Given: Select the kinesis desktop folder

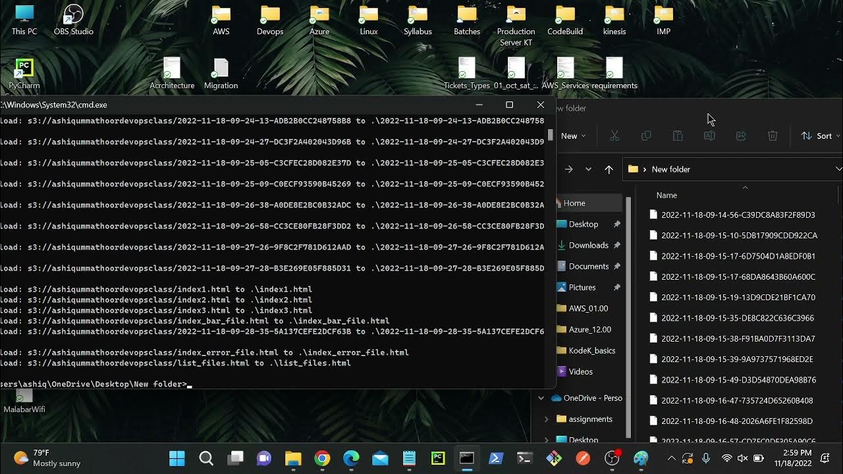Looking at the screenshot, I should pos(614,20).
